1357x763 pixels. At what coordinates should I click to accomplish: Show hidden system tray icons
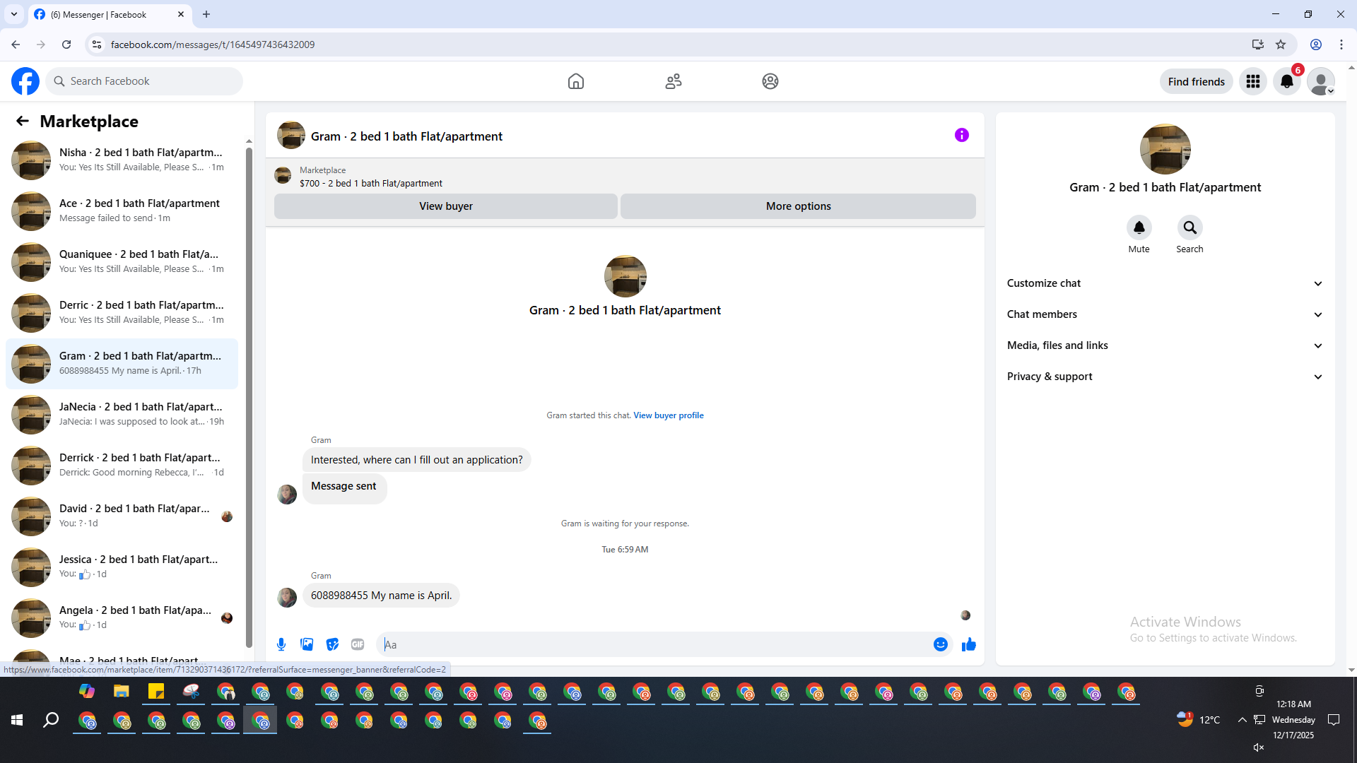(1242, 720)
